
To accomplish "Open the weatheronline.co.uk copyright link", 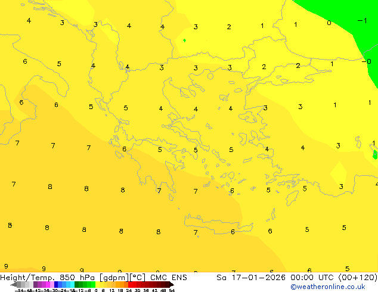I will [x=327, y=287].
